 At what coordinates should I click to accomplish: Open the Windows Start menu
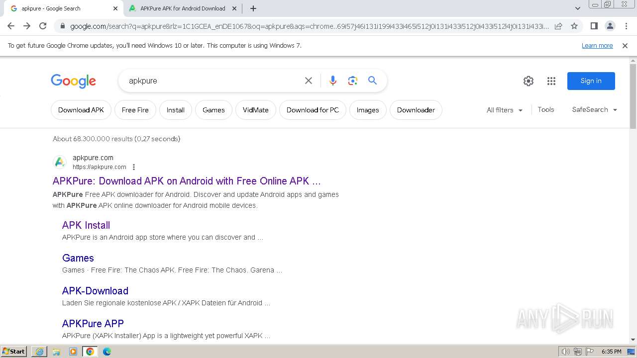(x=14, y=352)
